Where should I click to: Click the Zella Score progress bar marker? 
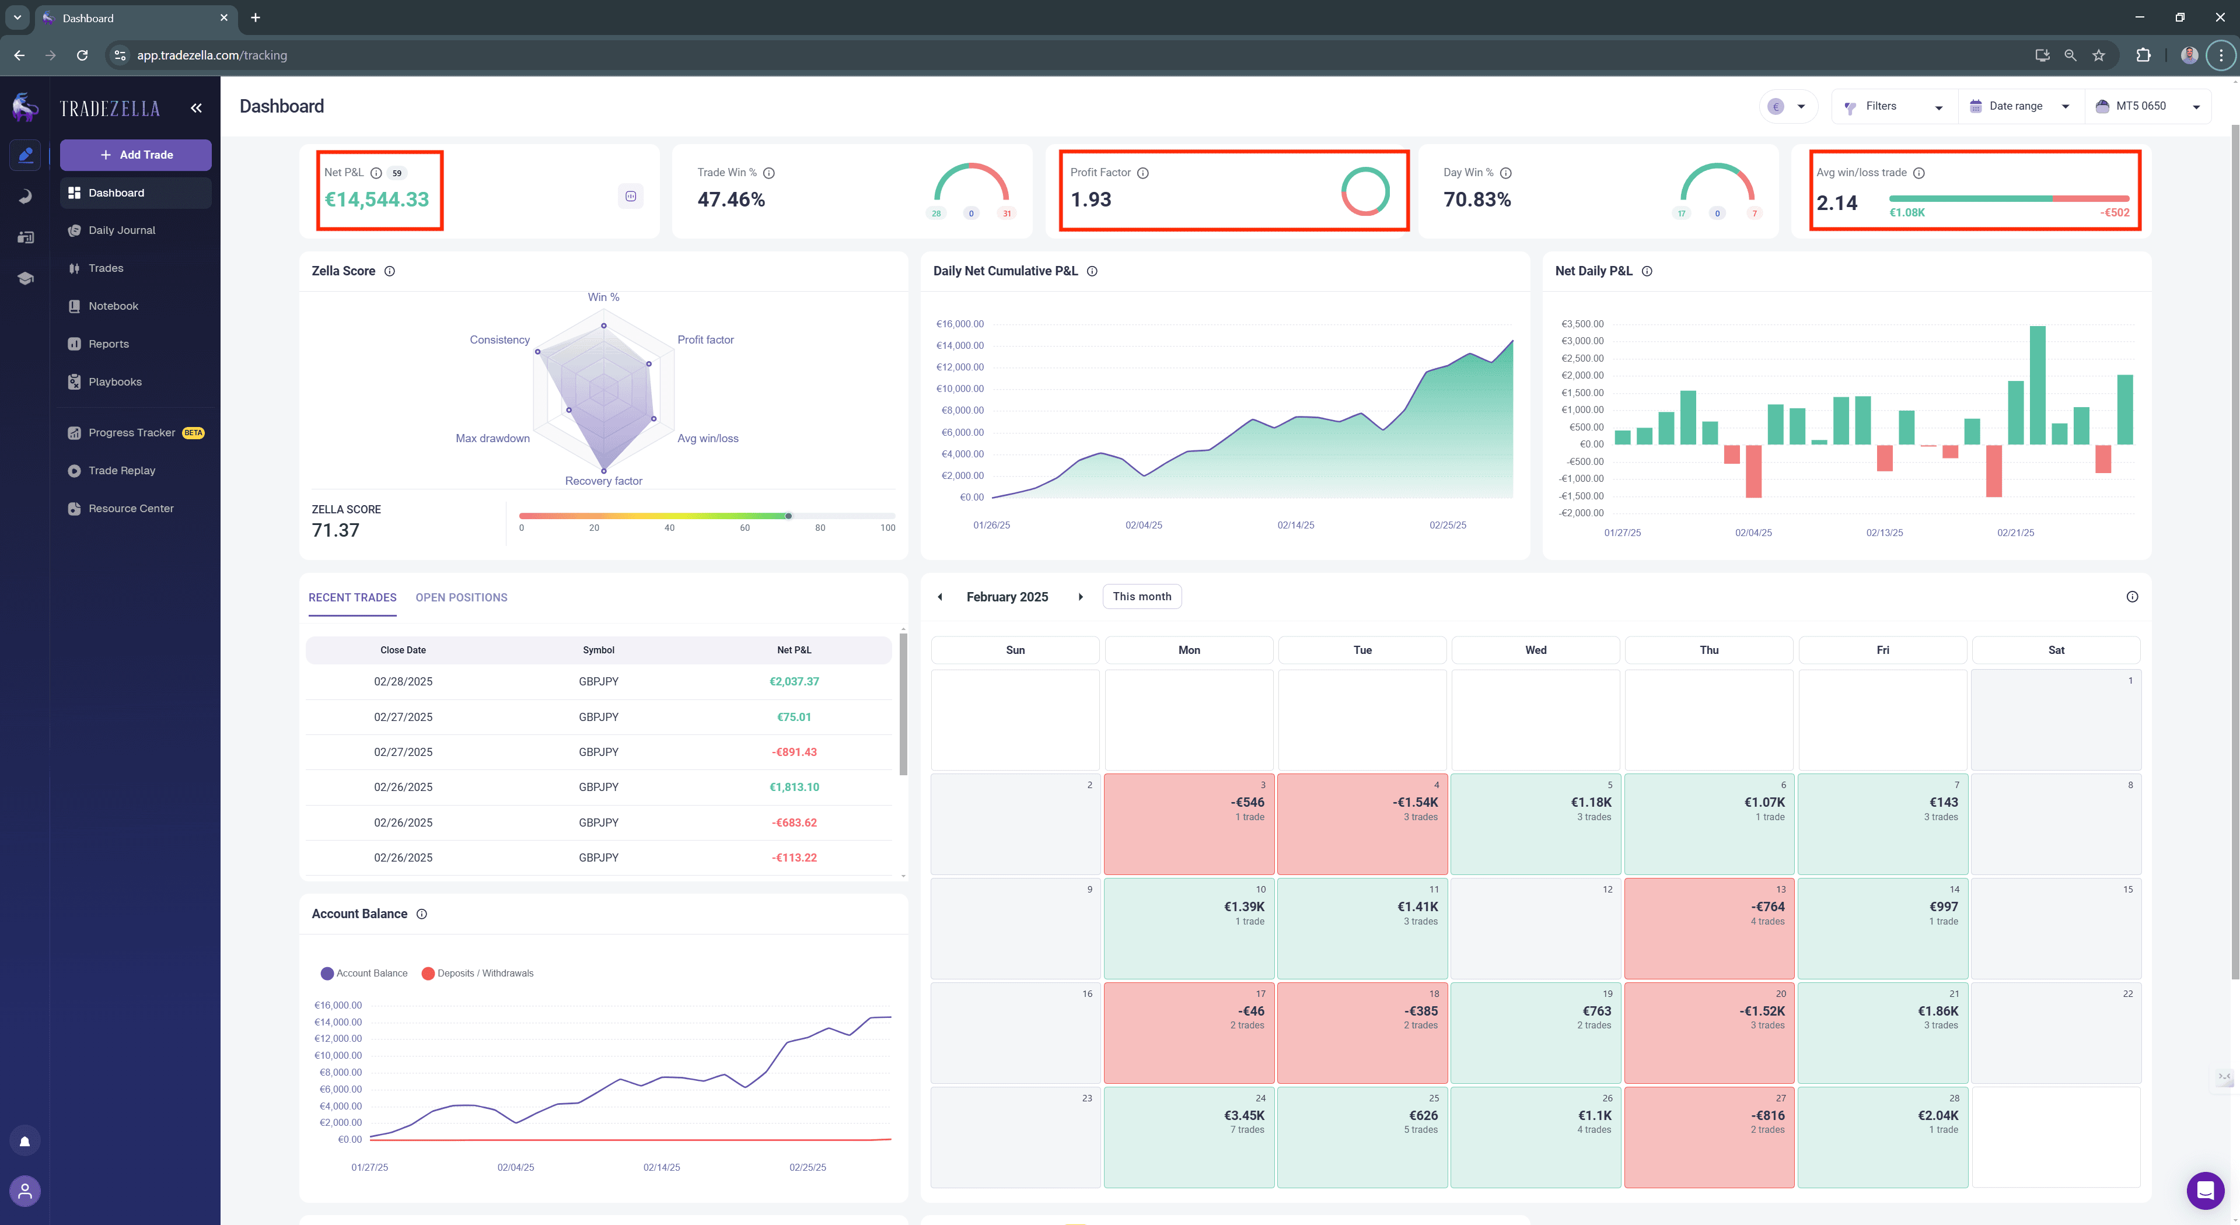[x=789, y=516]
